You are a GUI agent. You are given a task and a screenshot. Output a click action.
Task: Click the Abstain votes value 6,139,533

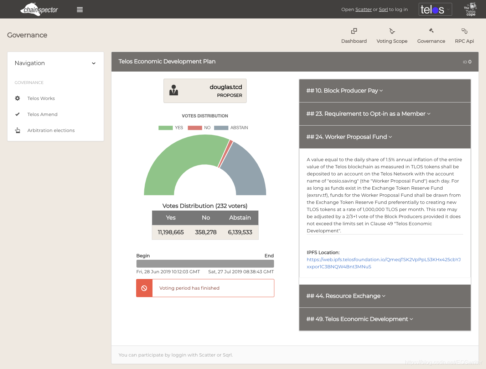(240, 232)
